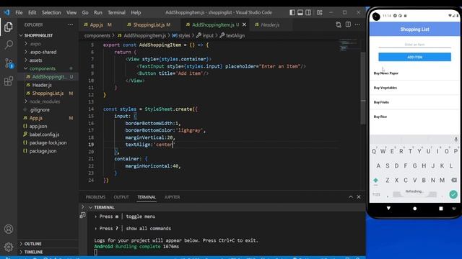Screen dimensions: 462x259
Task: Switch to the OUTPUT panel tab
Action: (121, 197)
